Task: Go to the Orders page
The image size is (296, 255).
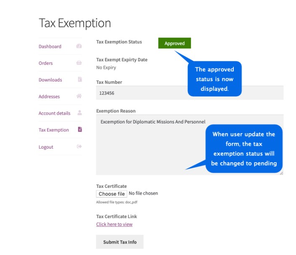Action: pyautogui.click(x=45, y=63)
